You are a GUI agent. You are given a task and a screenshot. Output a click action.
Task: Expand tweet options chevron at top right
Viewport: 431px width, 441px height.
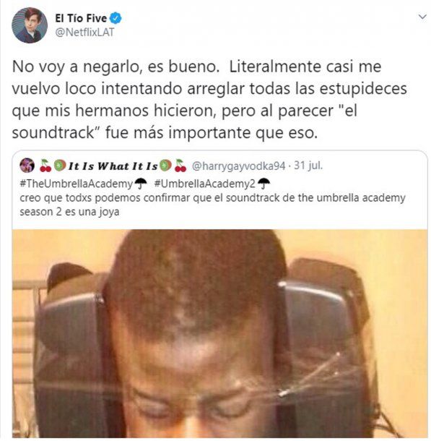click(422, 17)
